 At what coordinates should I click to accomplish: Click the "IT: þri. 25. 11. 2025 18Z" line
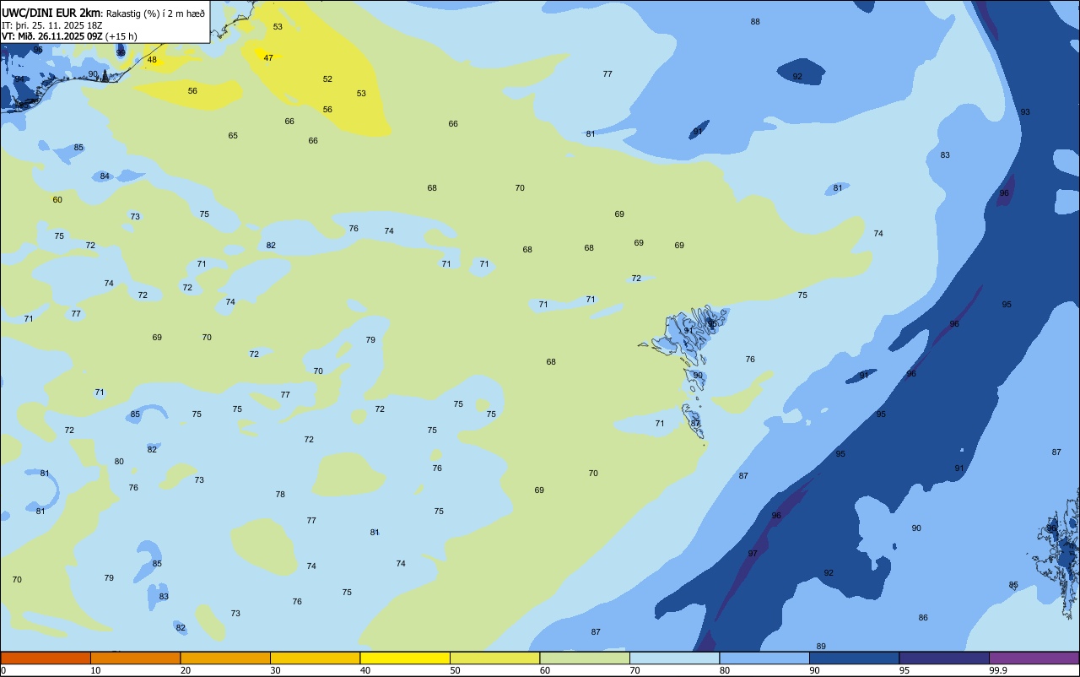52,24
